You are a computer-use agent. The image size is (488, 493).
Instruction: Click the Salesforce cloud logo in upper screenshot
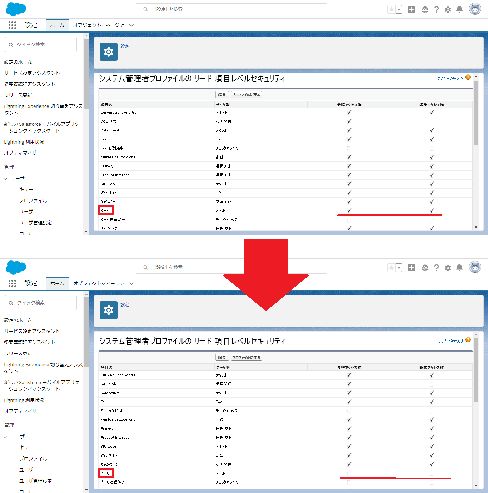pos(16,9)
